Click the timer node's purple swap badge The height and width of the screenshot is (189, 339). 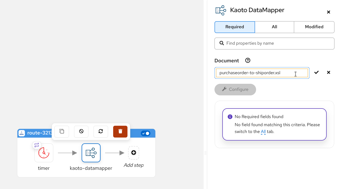(x=37, y=145)
